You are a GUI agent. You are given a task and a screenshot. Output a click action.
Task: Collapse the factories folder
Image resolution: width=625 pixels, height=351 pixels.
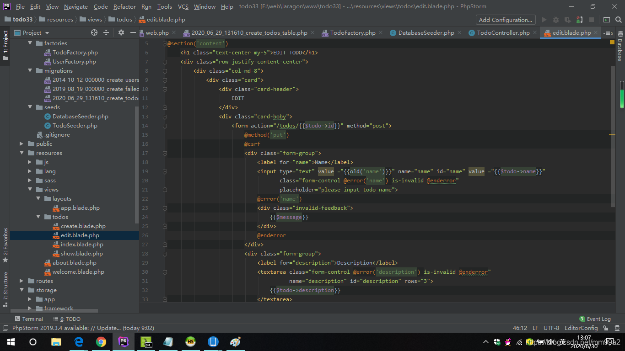click(x=30, y=43)
